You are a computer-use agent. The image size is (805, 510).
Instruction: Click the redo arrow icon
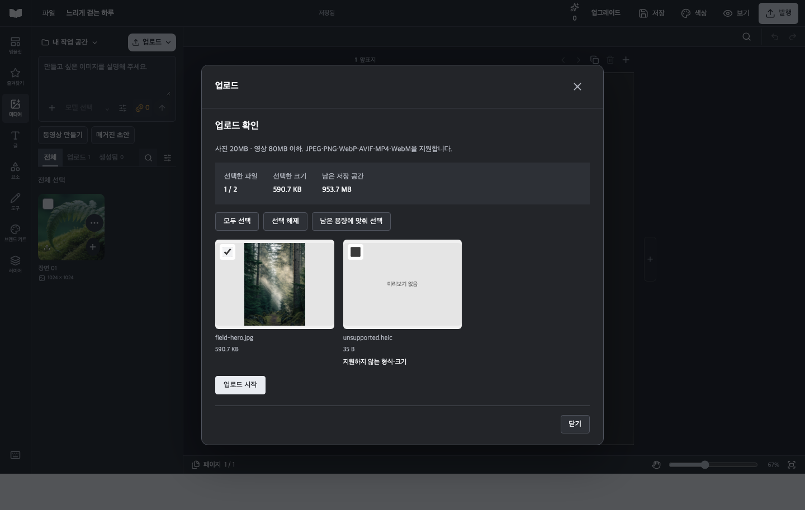click(792, 37)
